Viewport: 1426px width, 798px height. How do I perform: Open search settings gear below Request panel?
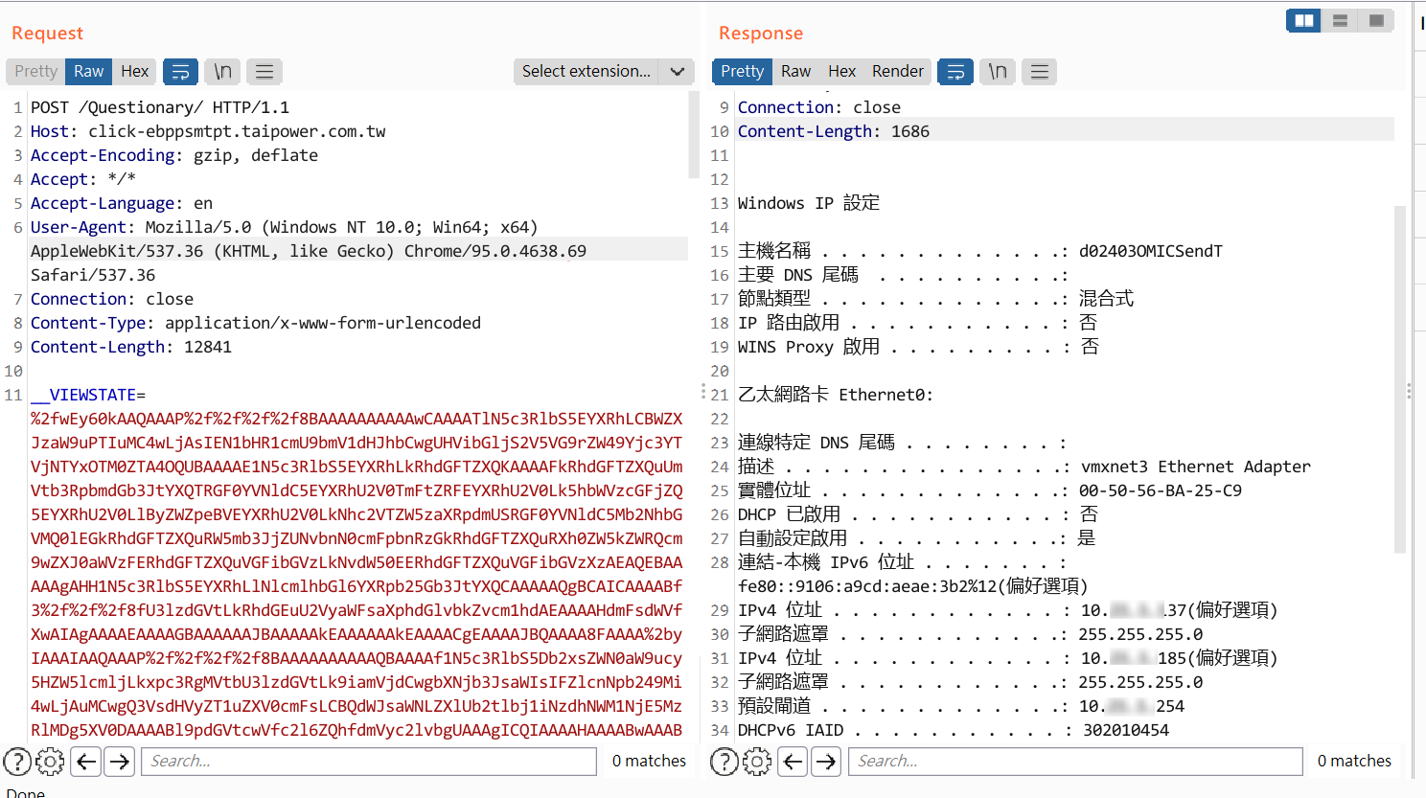50,762
